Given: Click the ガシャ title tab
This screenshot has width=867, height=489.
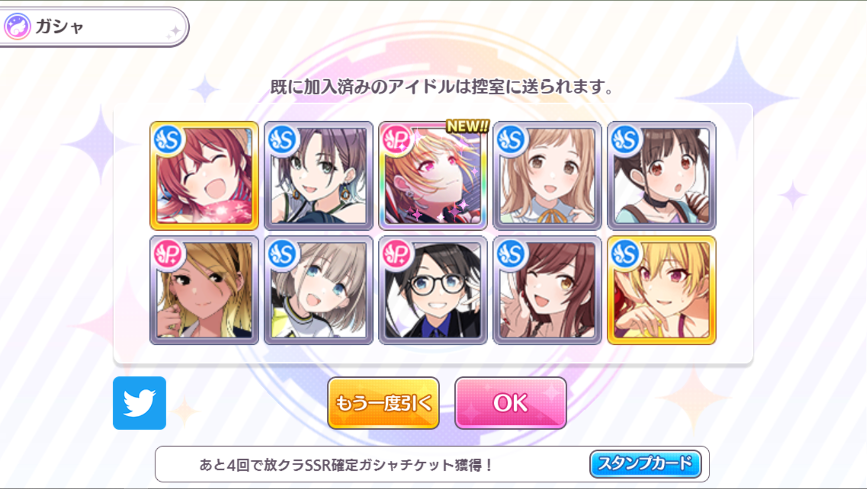Looking at the screenshot, I should pos(94,27).
